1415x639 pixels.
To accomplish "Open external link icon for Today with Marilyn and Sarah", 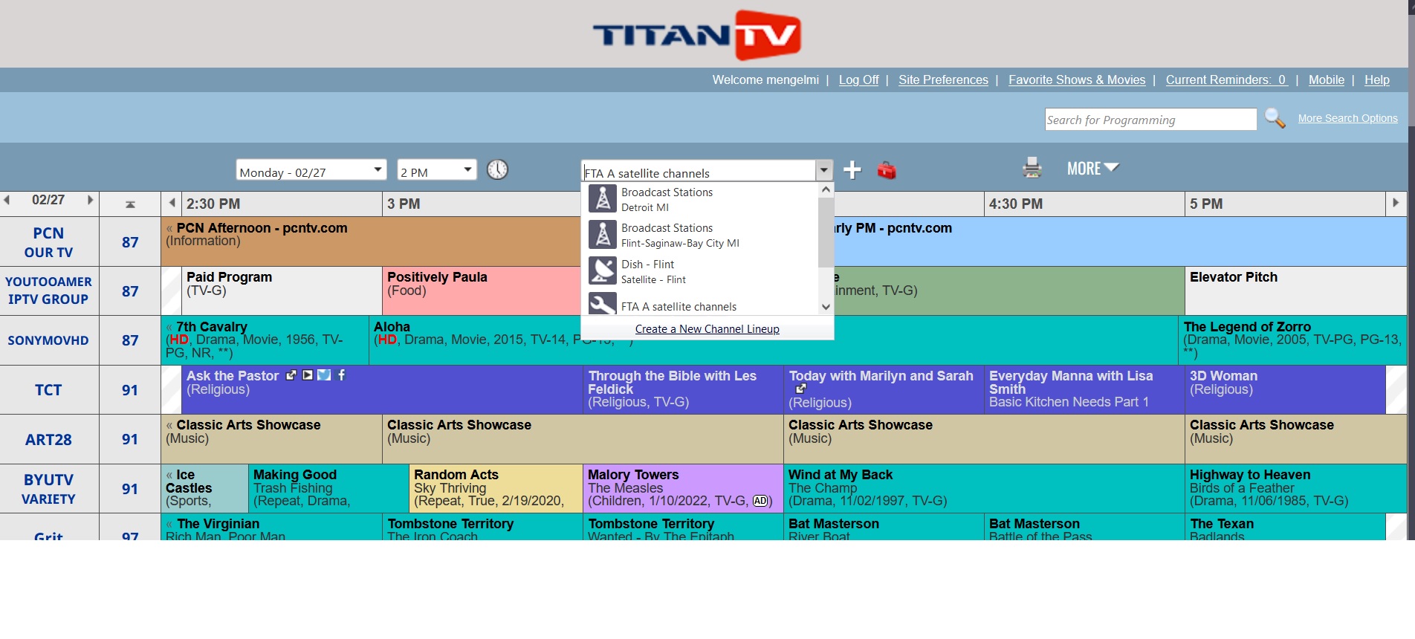I will 800,389.
